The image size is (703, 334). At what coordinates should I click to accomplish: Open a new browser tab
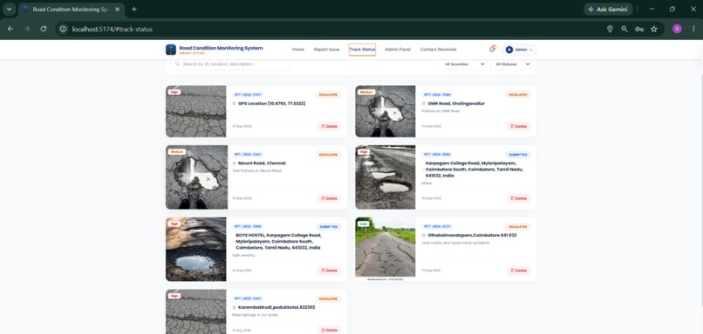pyautogui.click(x=134, y=10)
